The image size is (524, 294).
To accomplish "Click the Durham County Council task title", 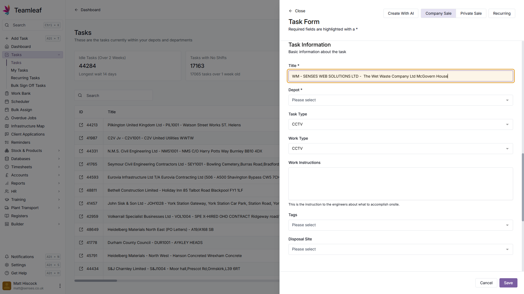I will click(155, 243).
